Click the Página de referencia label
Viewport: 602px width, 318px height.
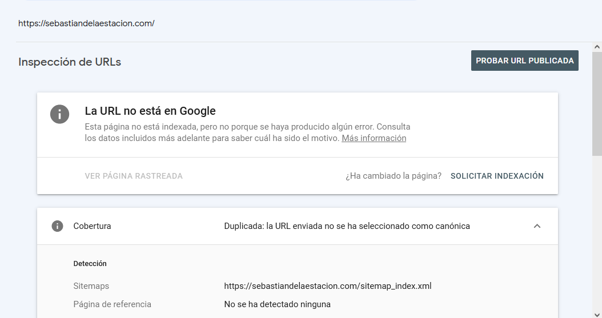click(112, 304)
